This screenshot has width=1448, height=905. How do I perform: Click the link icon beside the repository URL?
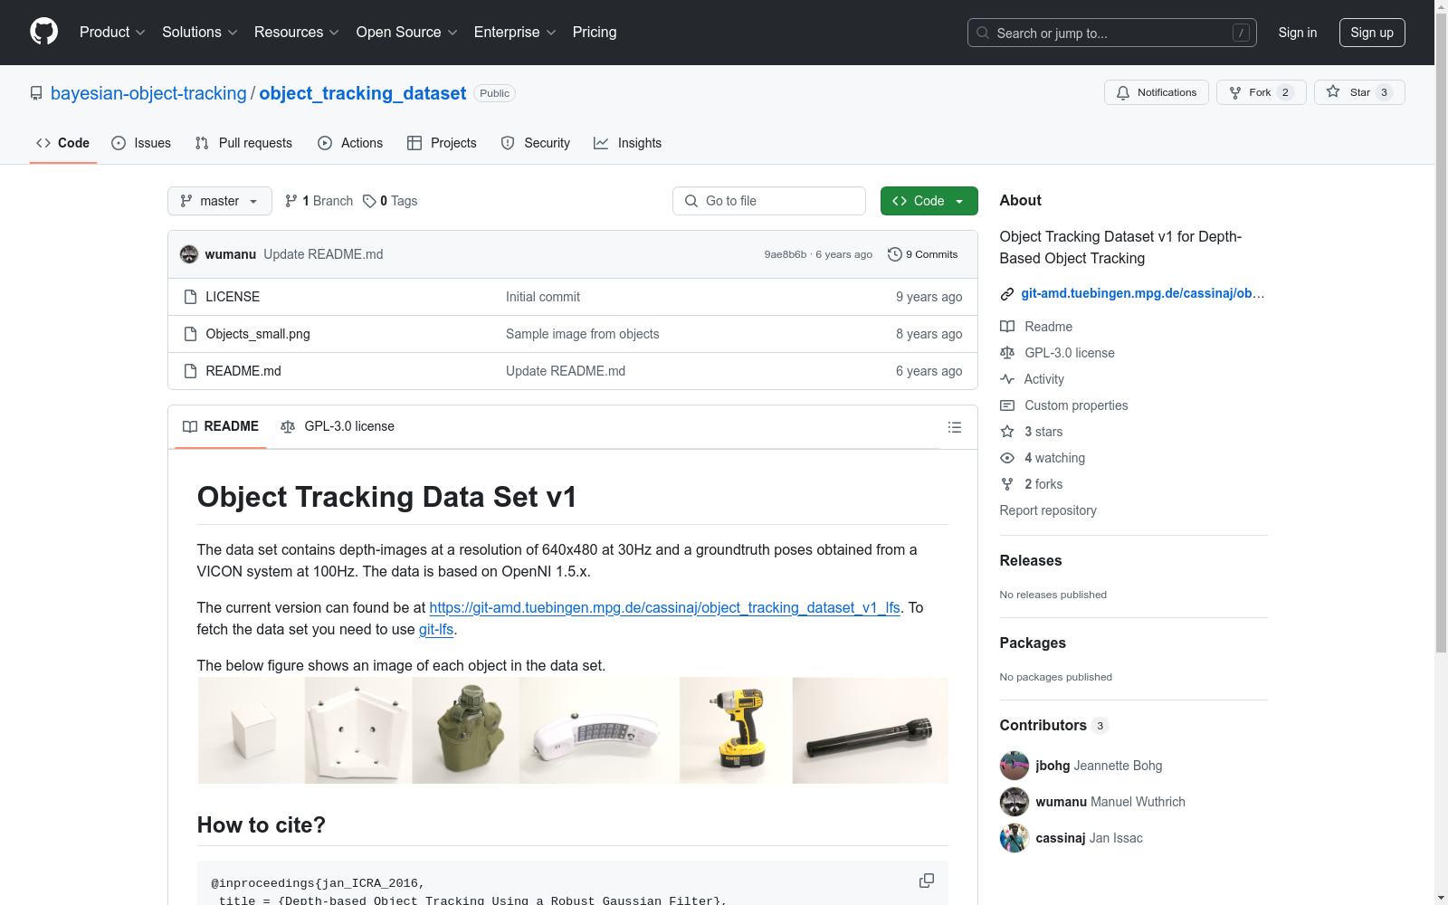pyautogui.click(x=1007, y=293)
